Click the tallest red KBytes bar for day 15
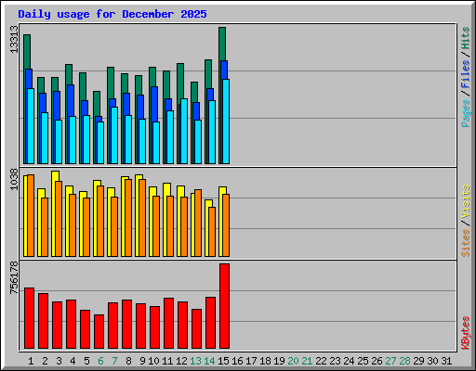Screen dimensions: 476x371 tap(225, 306)
